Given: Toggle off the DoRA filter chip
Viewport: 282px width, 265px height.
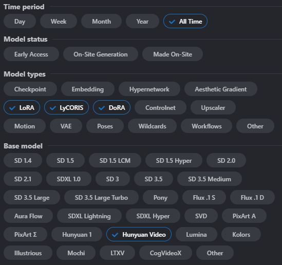Looking at the screenshot, I should pos(111,107).
